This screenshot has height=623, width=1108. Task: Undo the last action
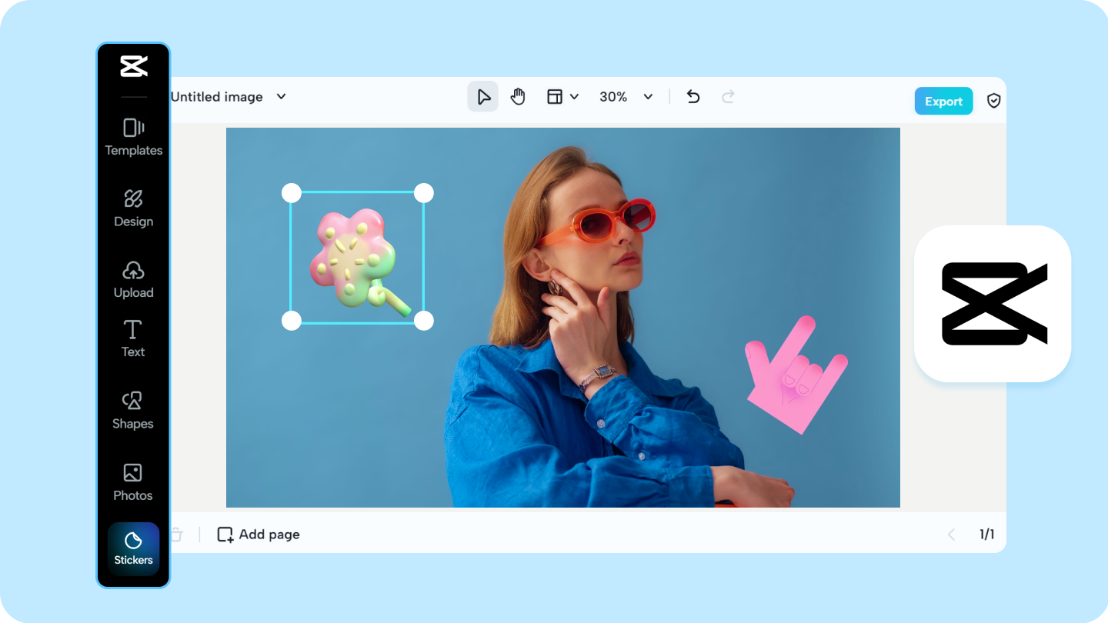point(693,97)
